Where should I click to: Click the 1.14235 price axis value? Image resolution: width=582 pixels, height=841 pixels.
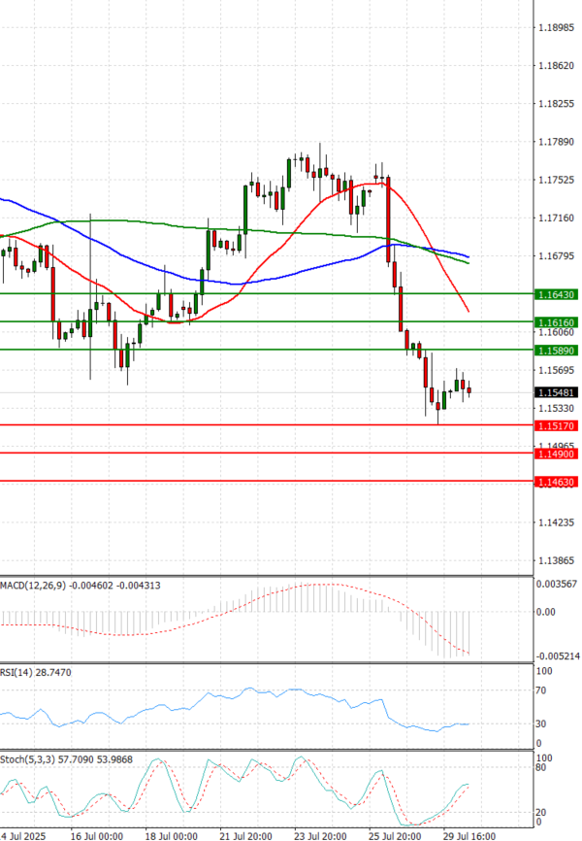(556, 522)
